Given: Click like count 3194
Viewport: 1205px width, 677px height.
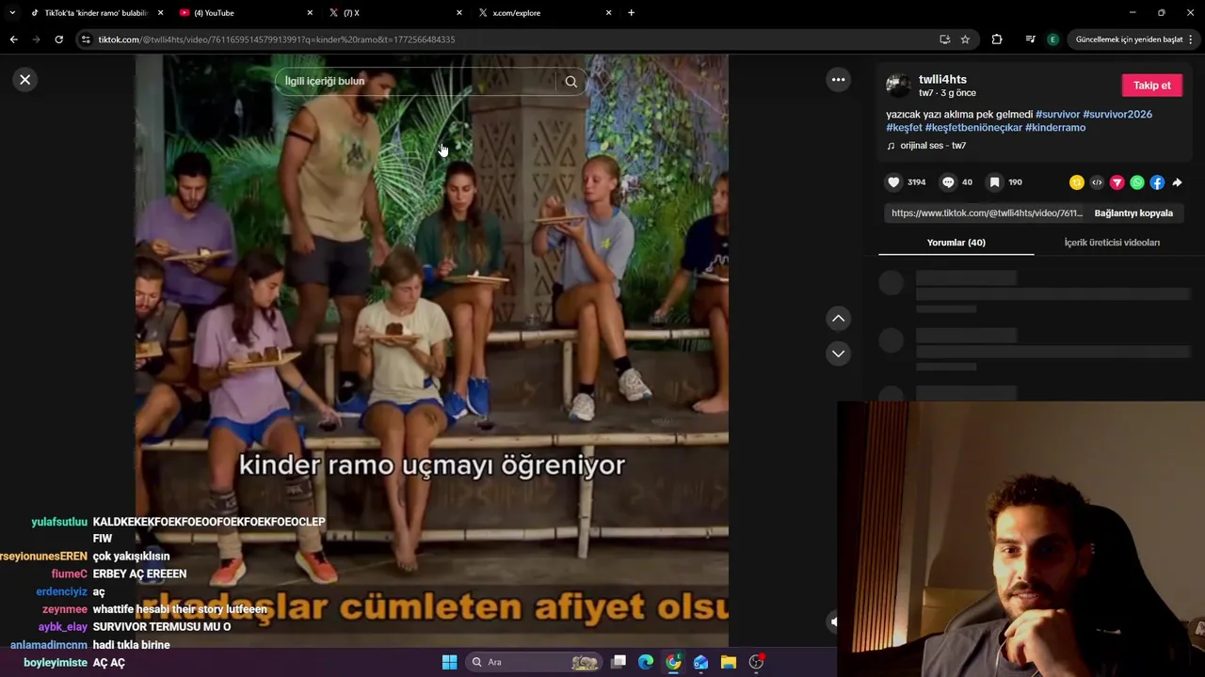Looking at the screenshot, I should (x=916, y=182).
